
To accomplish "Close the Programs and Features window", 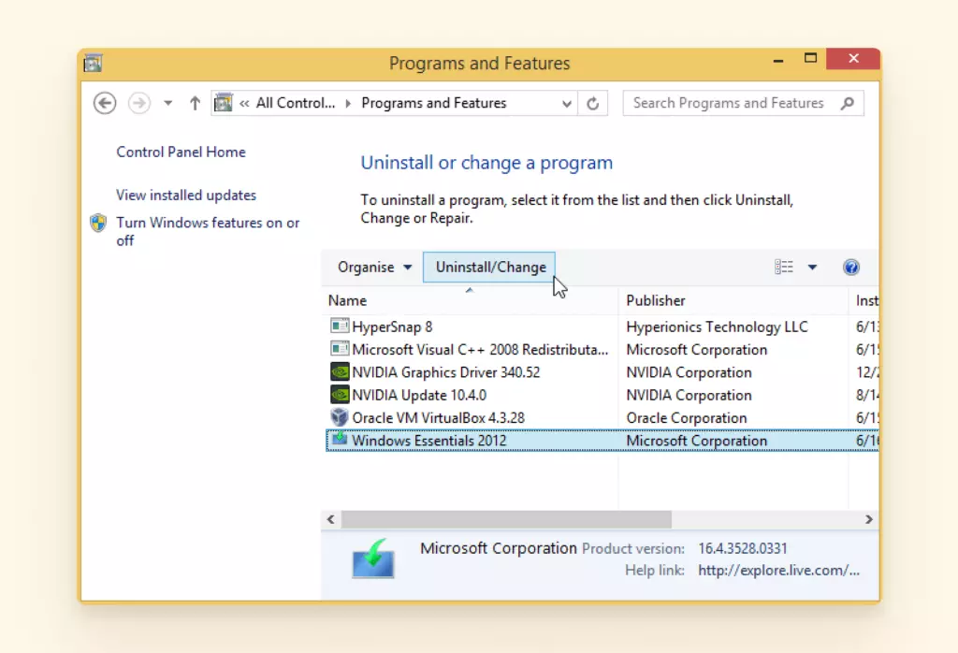I will click(853, 59).
